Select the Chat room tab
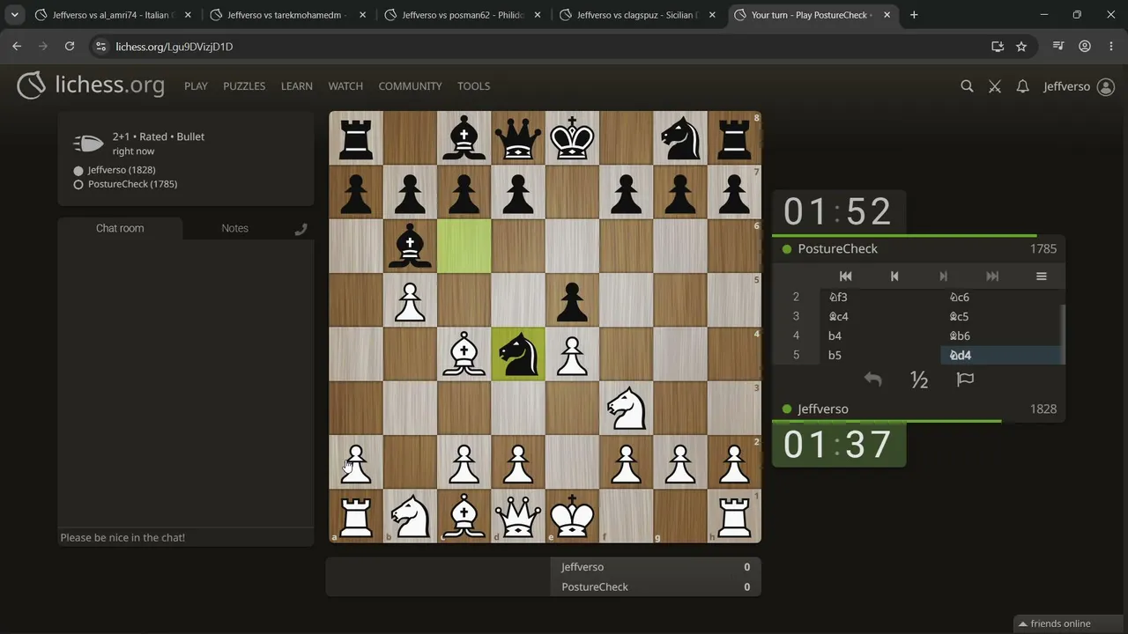This screenshot has width=1128, height=634. (120, 228)
